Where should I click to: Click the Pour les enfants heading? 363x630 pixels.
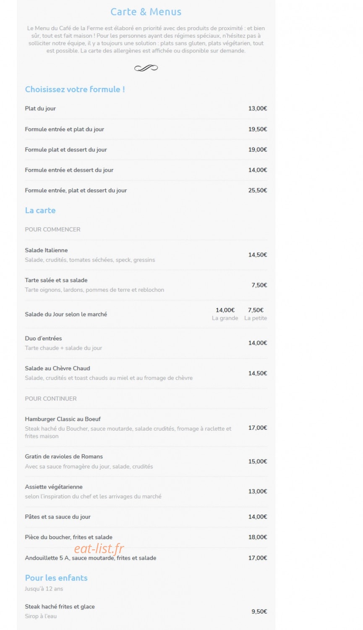point(56,578)
